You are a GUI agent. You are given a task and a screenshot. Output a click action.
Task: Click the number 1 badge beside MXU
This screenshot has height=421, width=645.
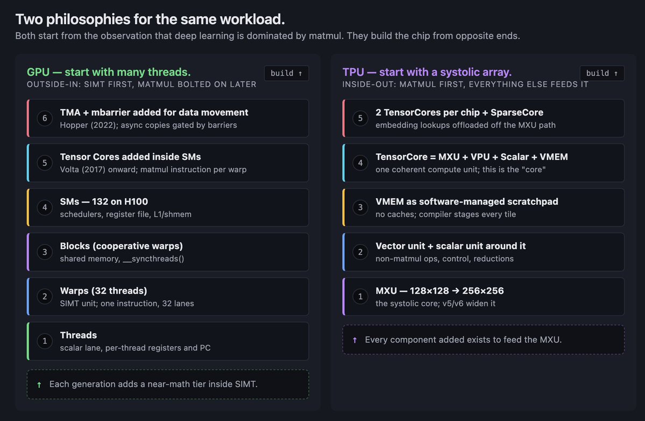coord(360,296)
